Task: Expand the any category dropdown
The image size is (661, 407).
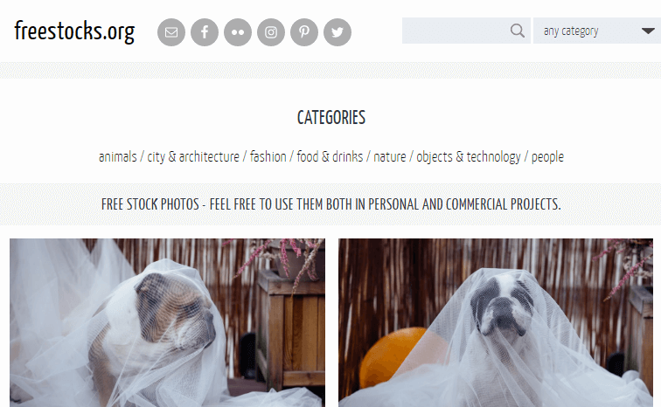Action: click(597, 31)
